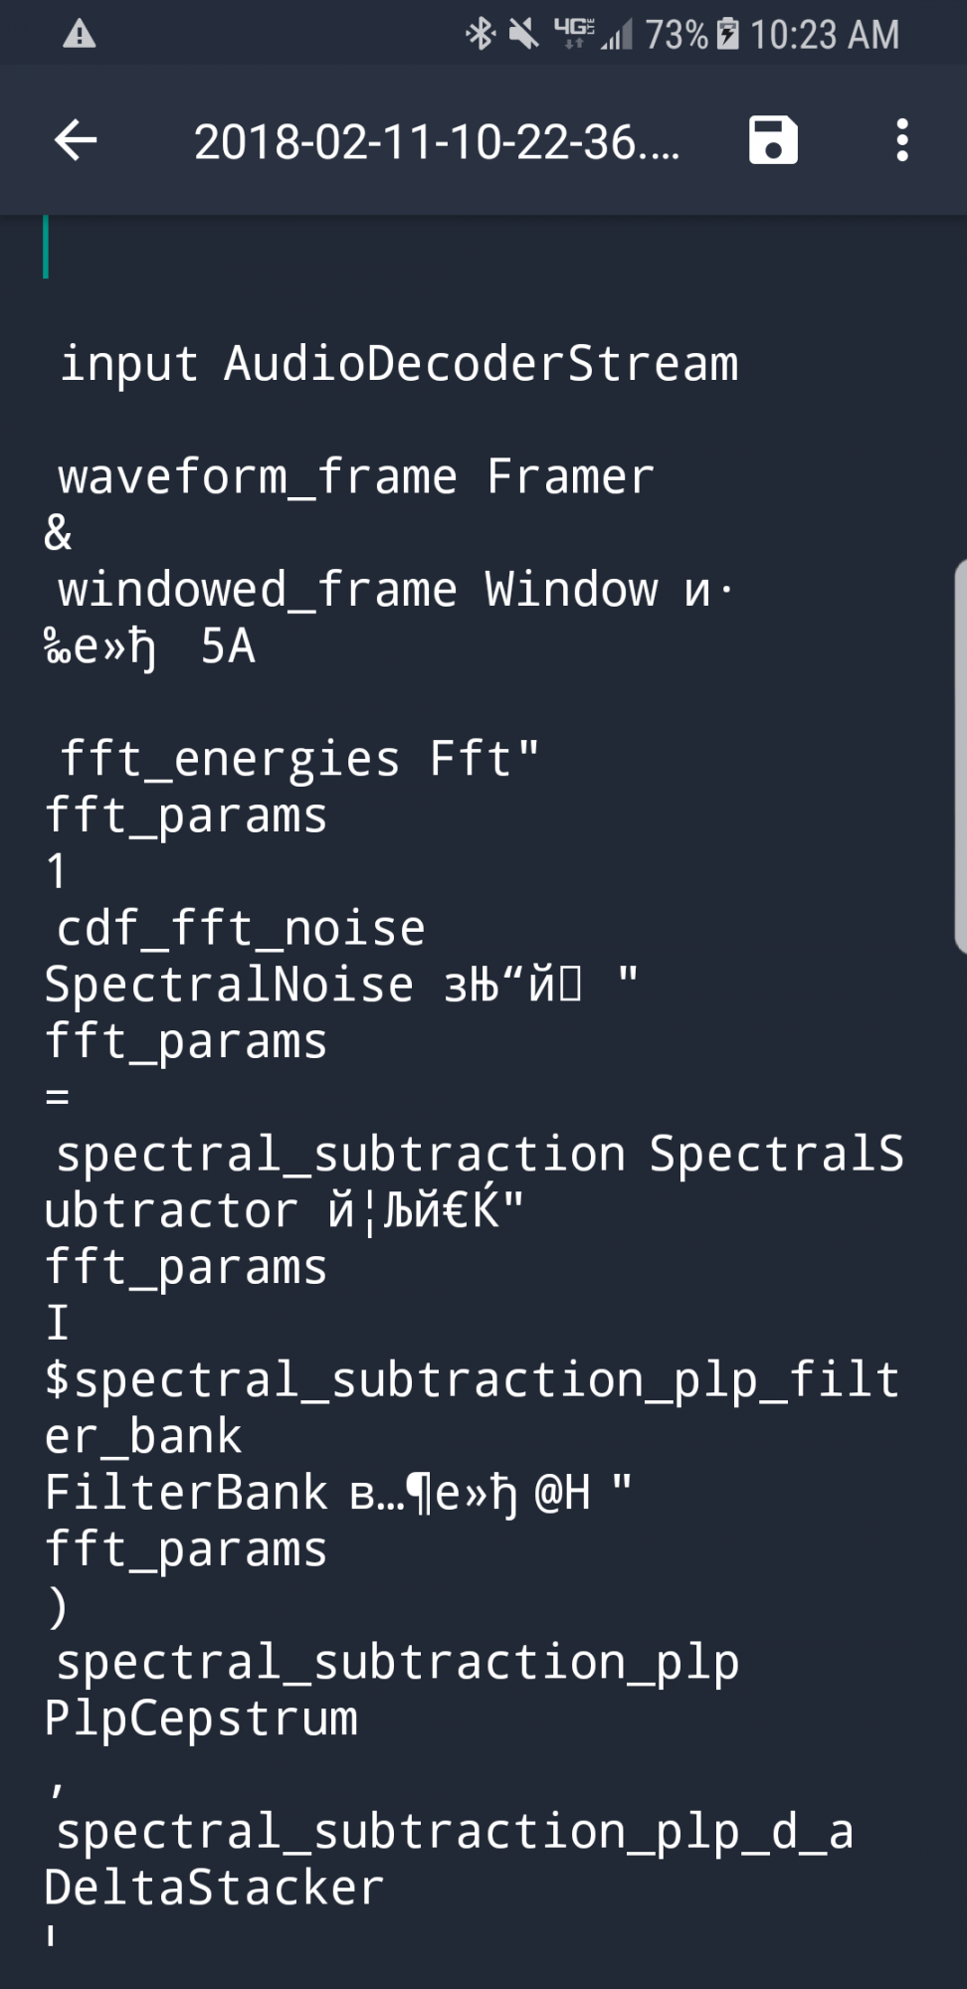Tap the back arrow icon
This screenshot has height=1989, width=967.
click(76, 140)
